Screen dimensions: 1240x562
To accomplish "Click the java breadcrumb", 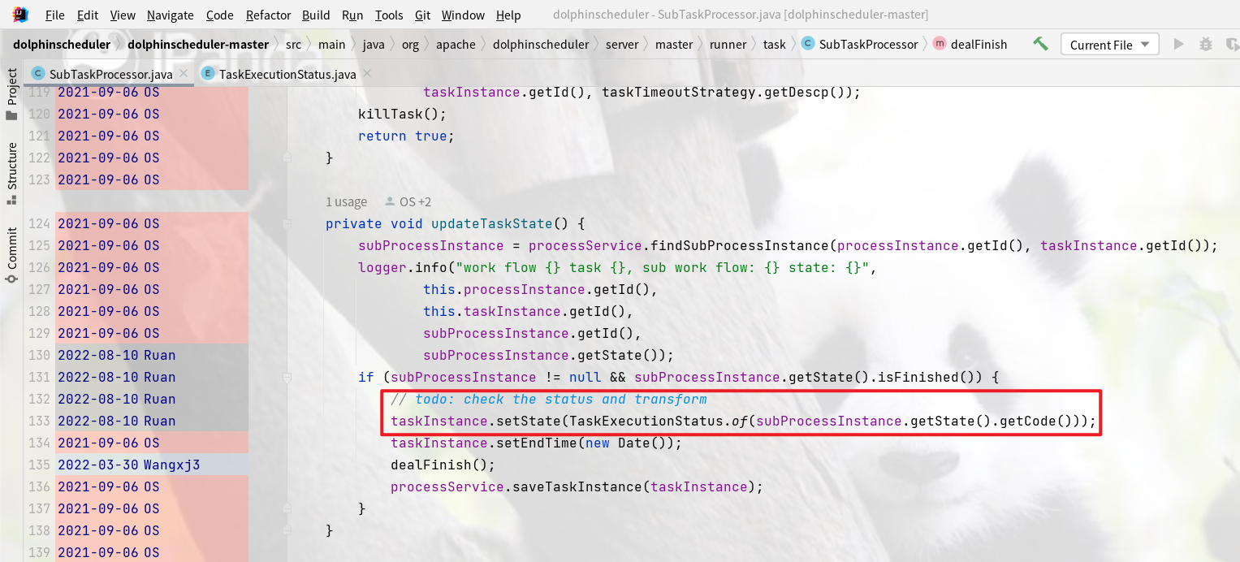I will click(374, 44).
